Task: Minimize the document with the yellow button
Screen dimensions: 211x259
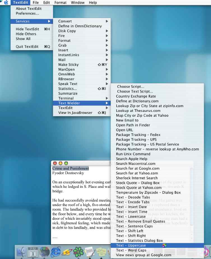Action: tap(61, 163)
